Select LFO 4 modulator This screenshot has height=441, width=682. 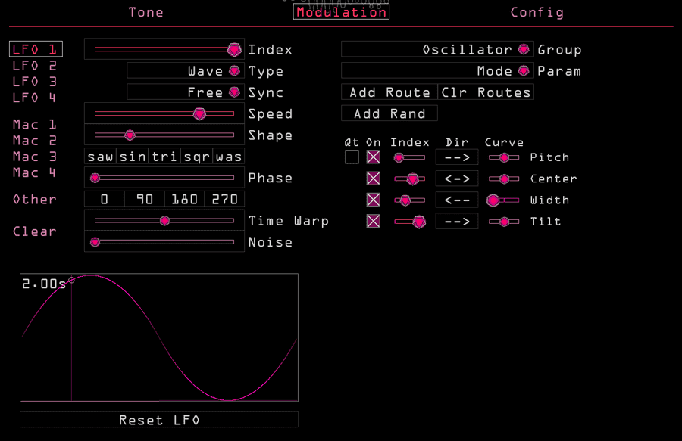[x=34, y=98]
